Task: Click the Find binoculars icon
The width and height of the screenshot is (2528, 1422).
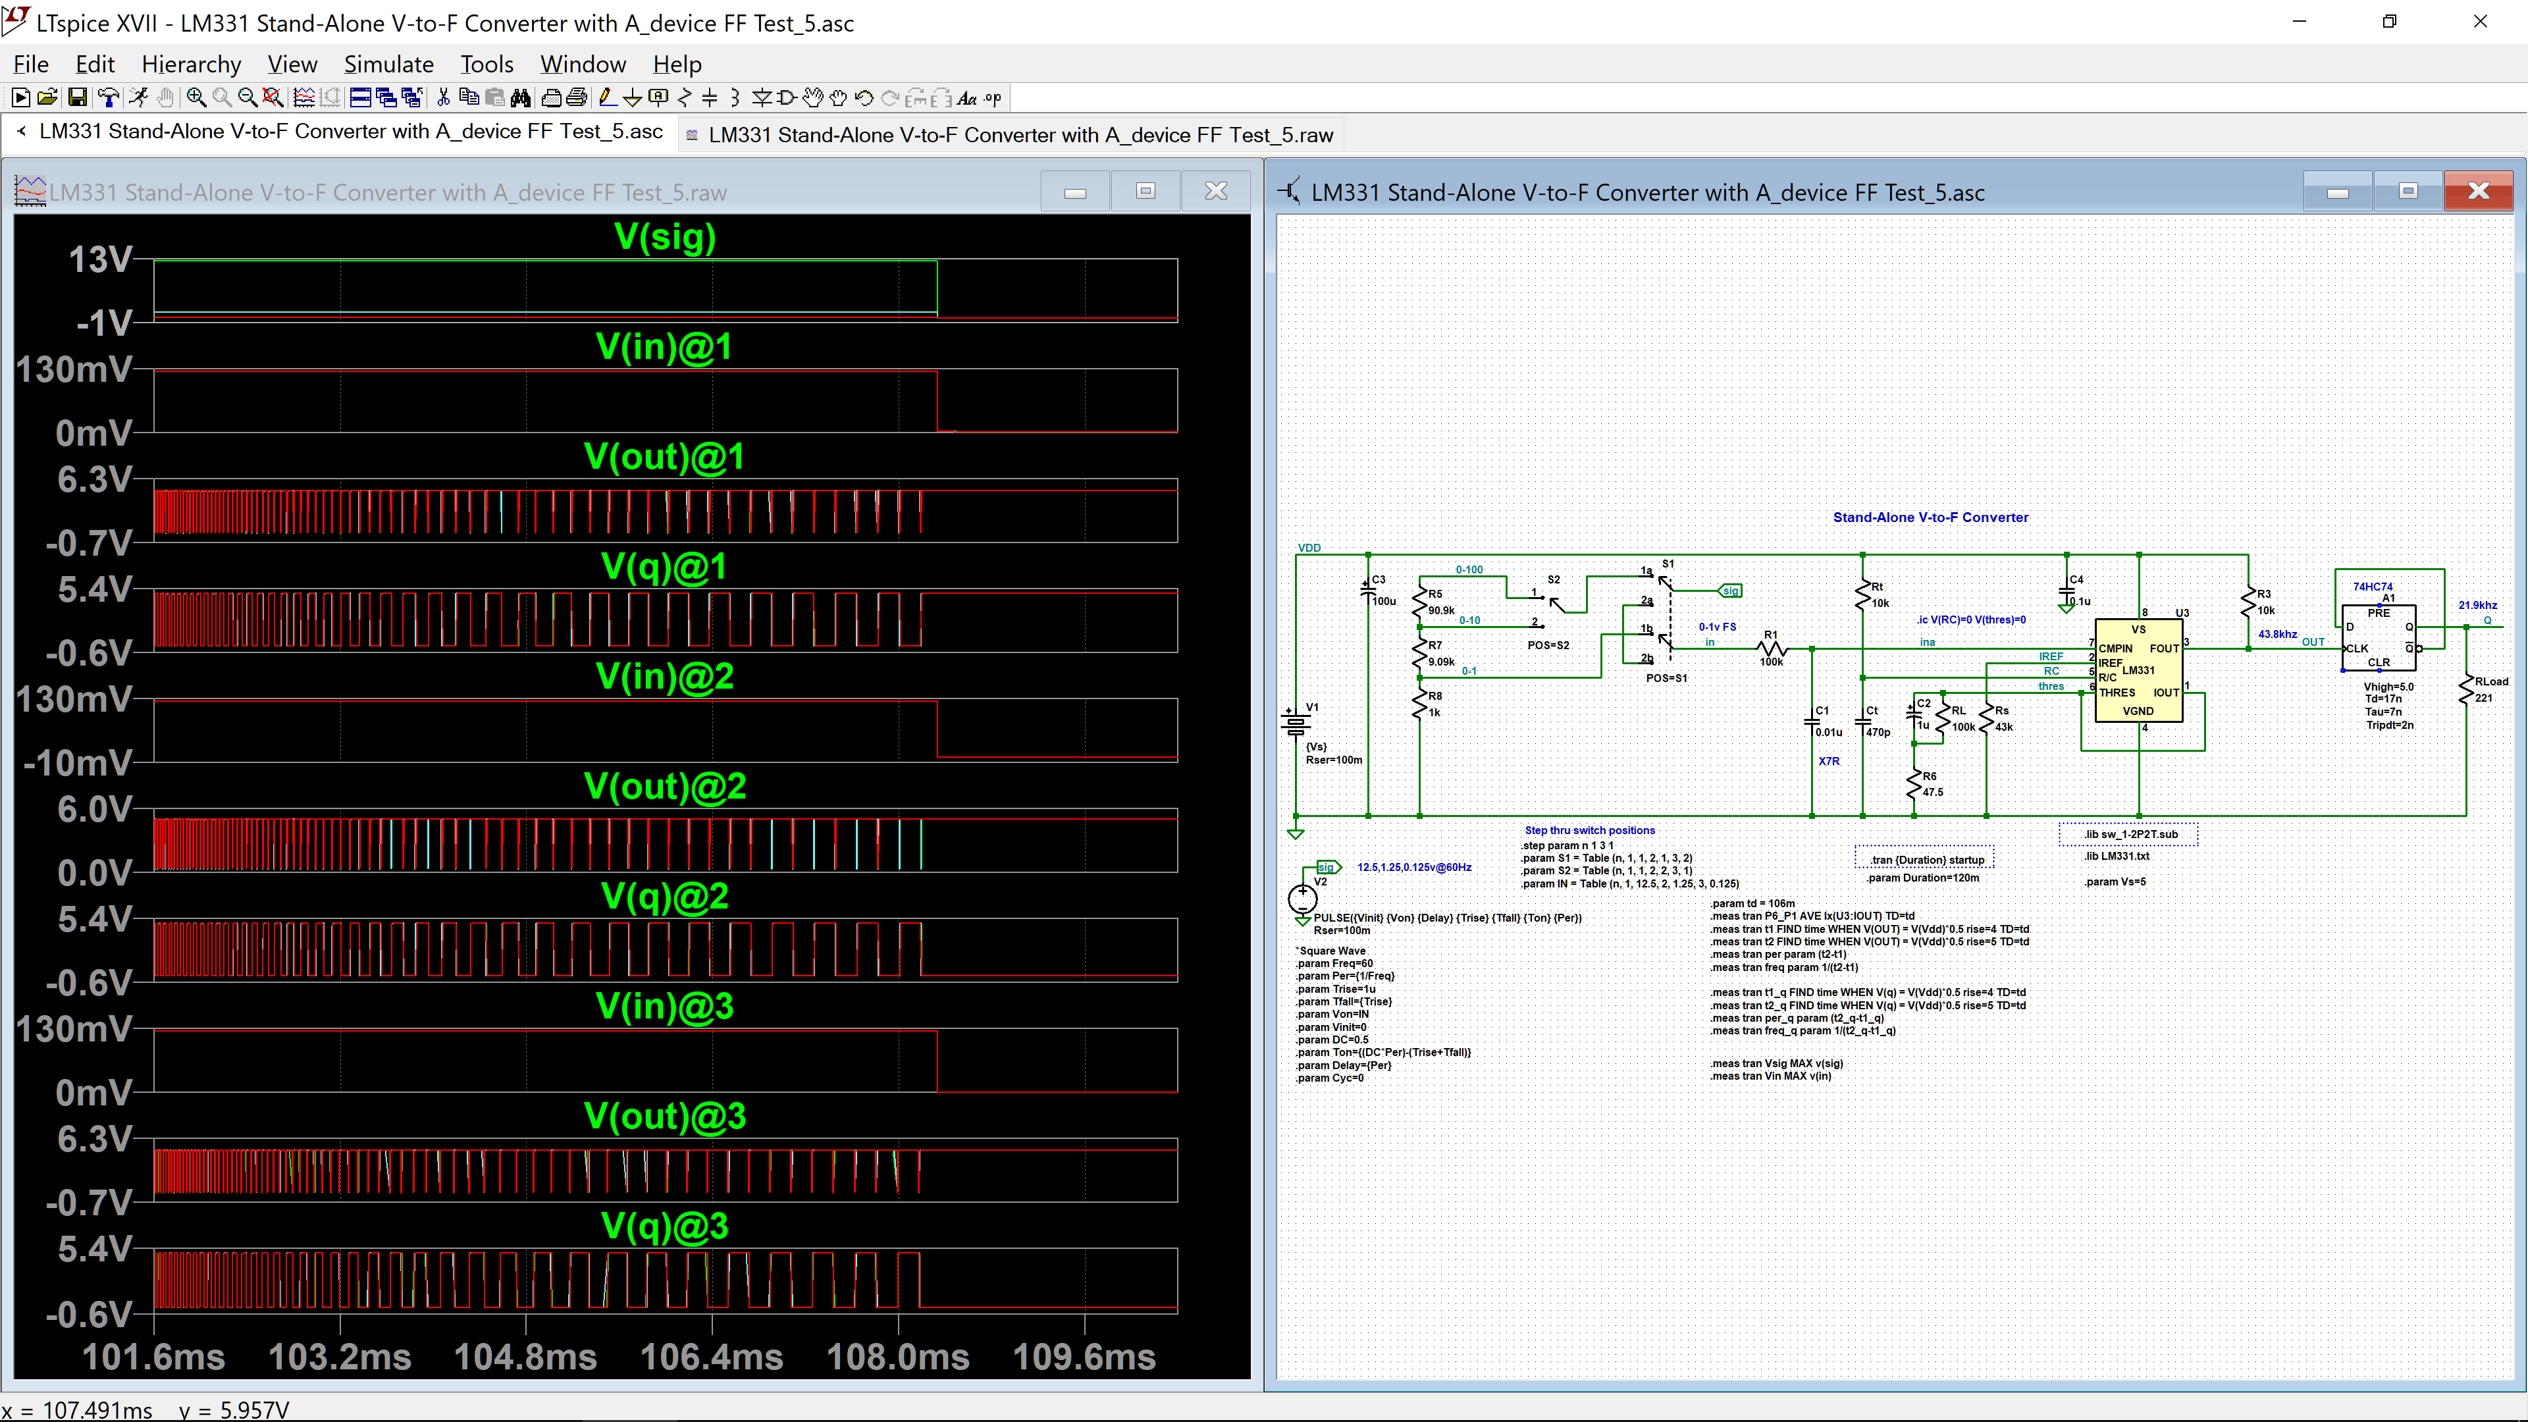Action: 521,97
